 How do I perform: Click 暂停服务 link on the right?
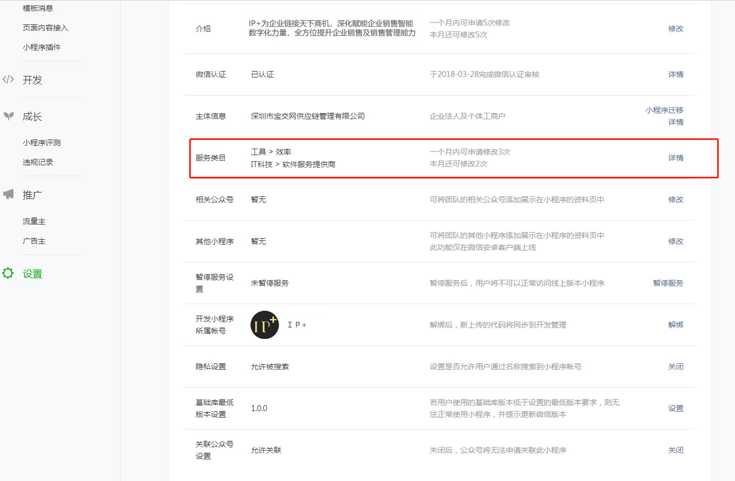click(x=668, y=283)
